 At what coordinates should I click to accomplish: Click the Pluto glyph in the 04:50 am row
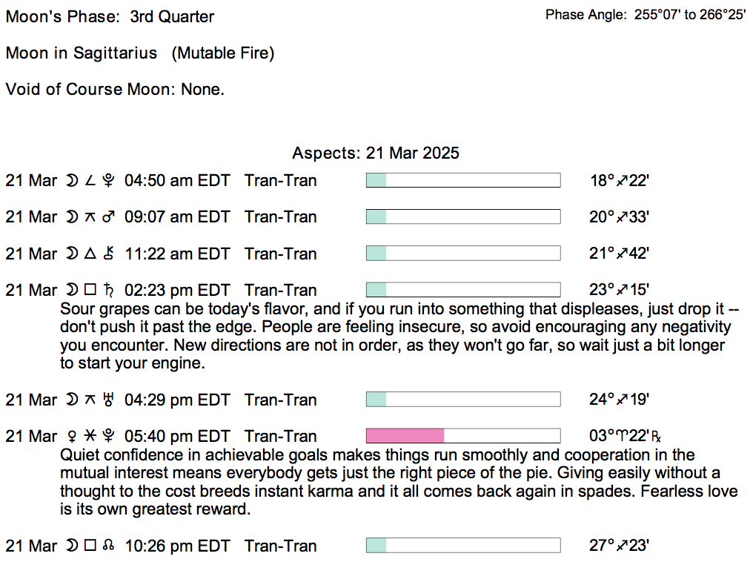(x=110, y=181)
